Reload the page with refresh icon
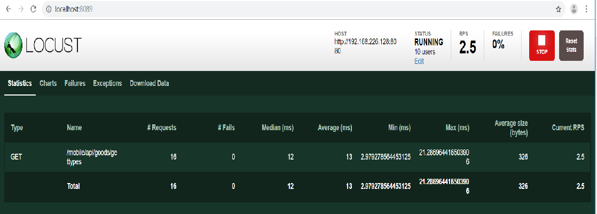 [x=33, y=9]
